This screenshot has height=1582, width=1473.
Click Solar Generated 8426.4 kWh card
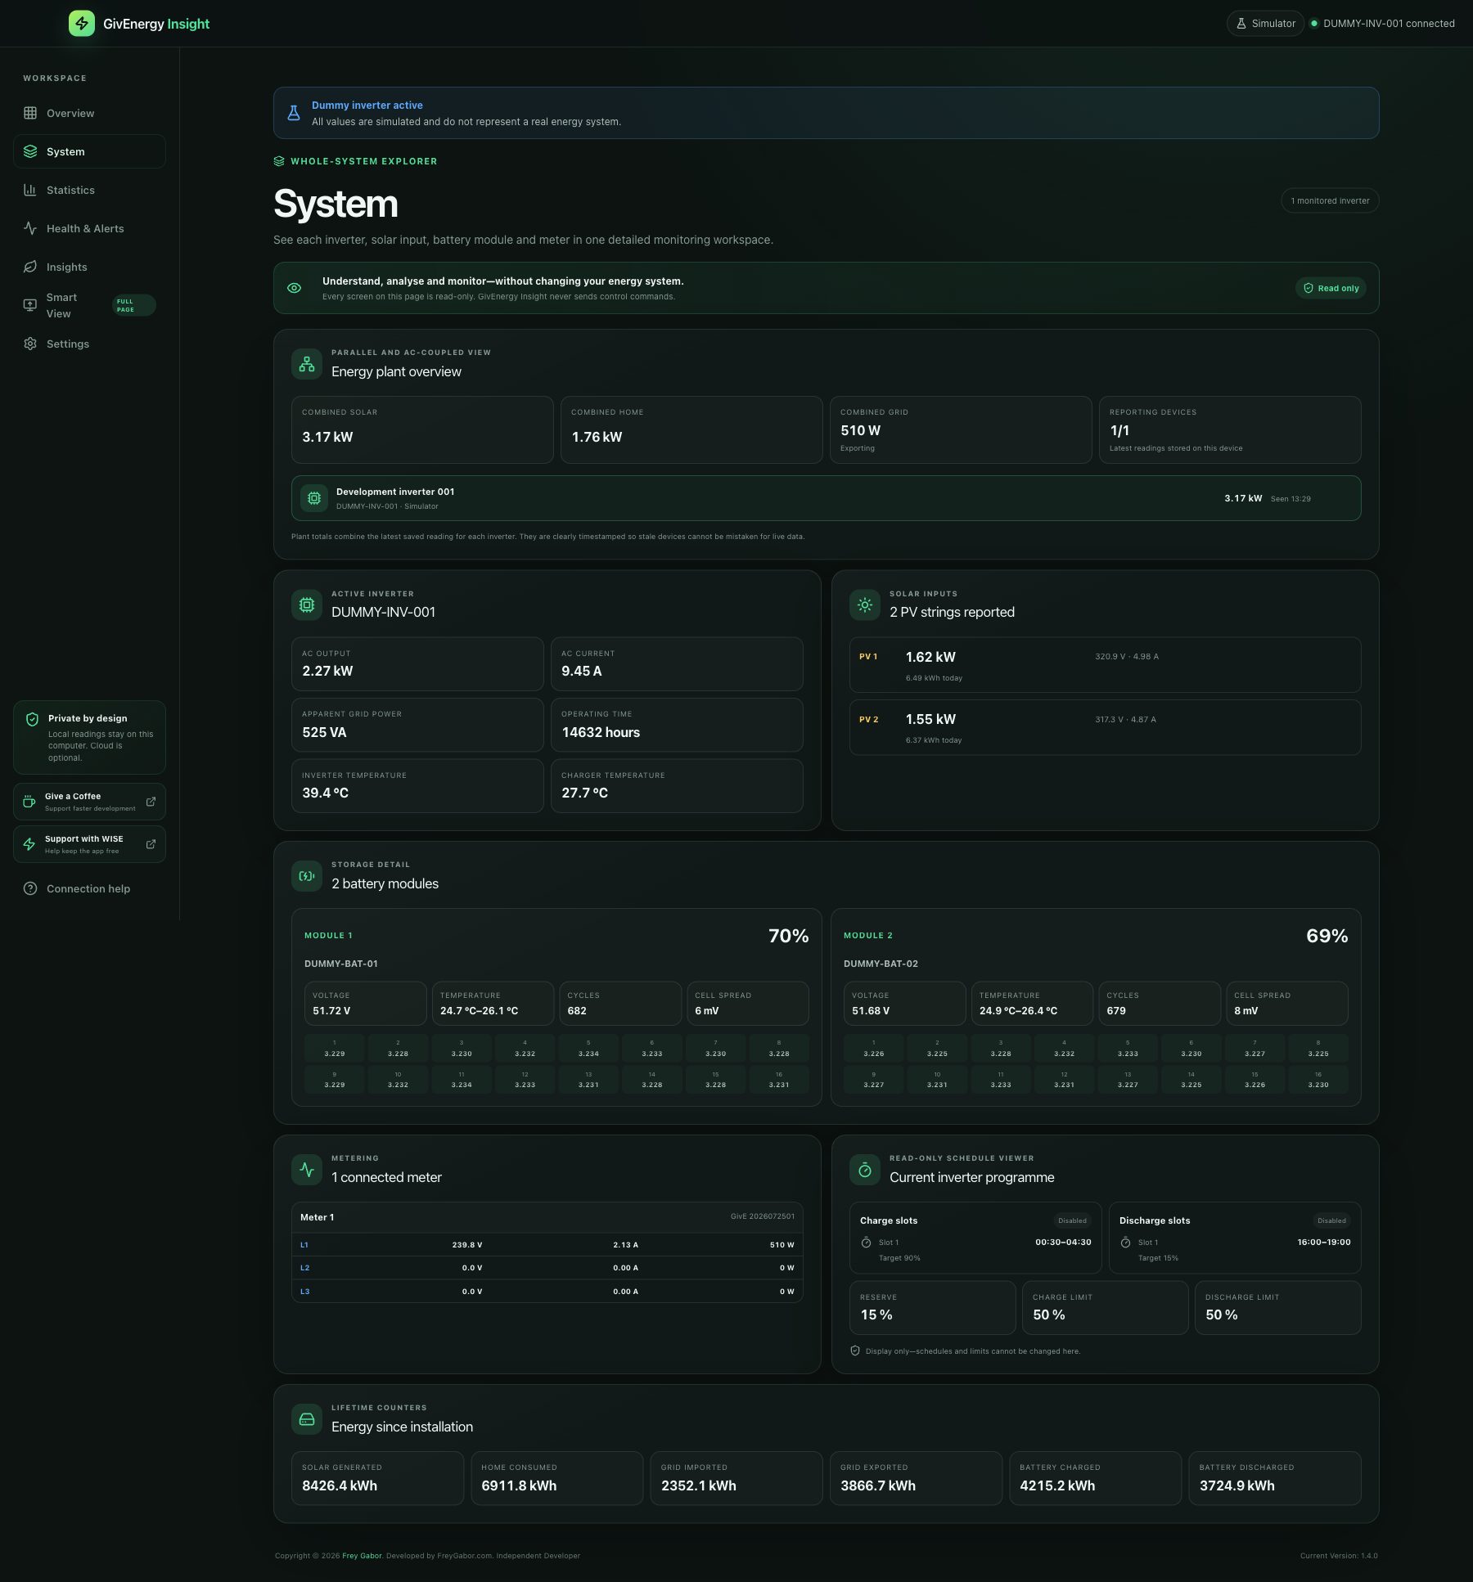point(377,1478)
